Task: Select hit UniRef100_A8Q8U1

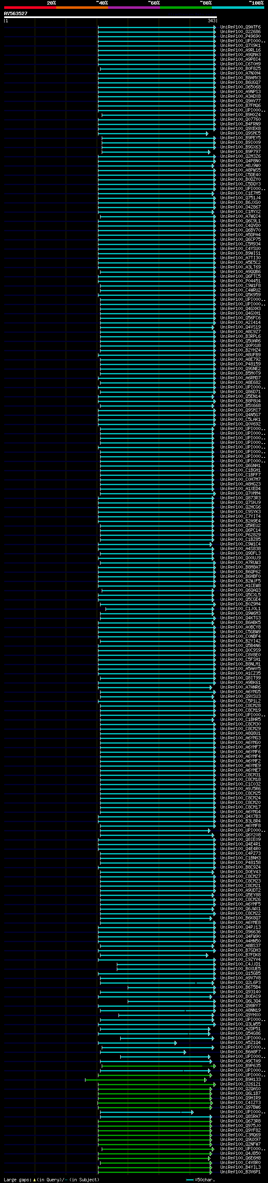Action: pos(240,734)
